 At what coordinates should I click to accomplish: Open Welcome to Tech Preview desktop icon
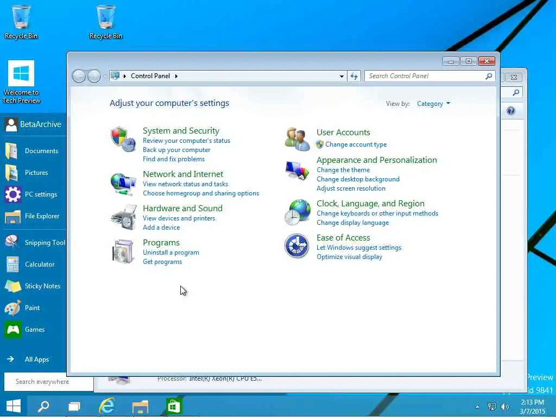(21, 82)
